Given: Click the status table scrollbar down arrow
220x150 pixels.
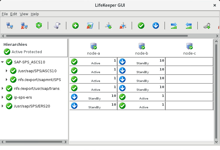Looking at the screenshot, I should coord(216,142).
